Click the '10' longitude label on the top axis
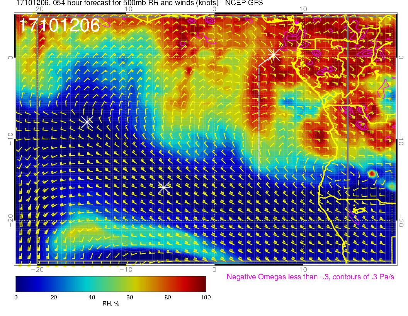The height and width of the screenshot is (316, 408). click(303, 9)
